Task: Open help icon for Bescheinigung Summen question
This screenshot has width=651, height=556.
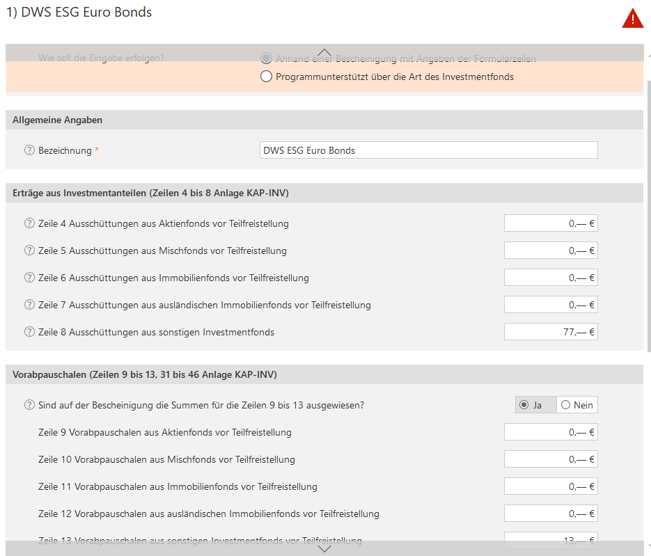Action: click(x=29, y=405)
